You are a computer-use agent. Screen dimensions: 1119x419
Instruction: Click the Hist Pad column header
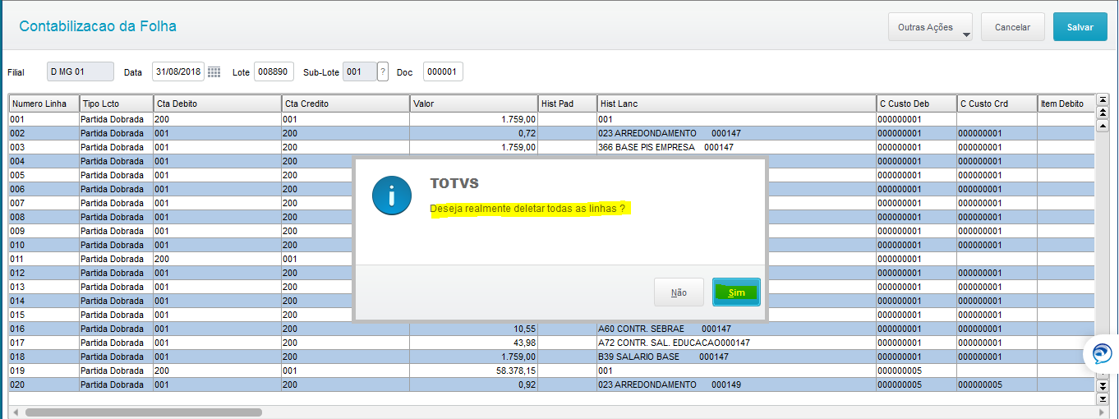(x=568, y=104)
